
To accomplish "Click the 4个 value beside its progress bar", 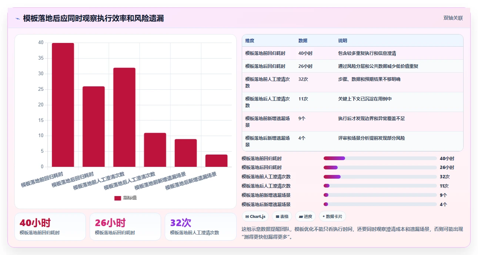I will (444, 204).
